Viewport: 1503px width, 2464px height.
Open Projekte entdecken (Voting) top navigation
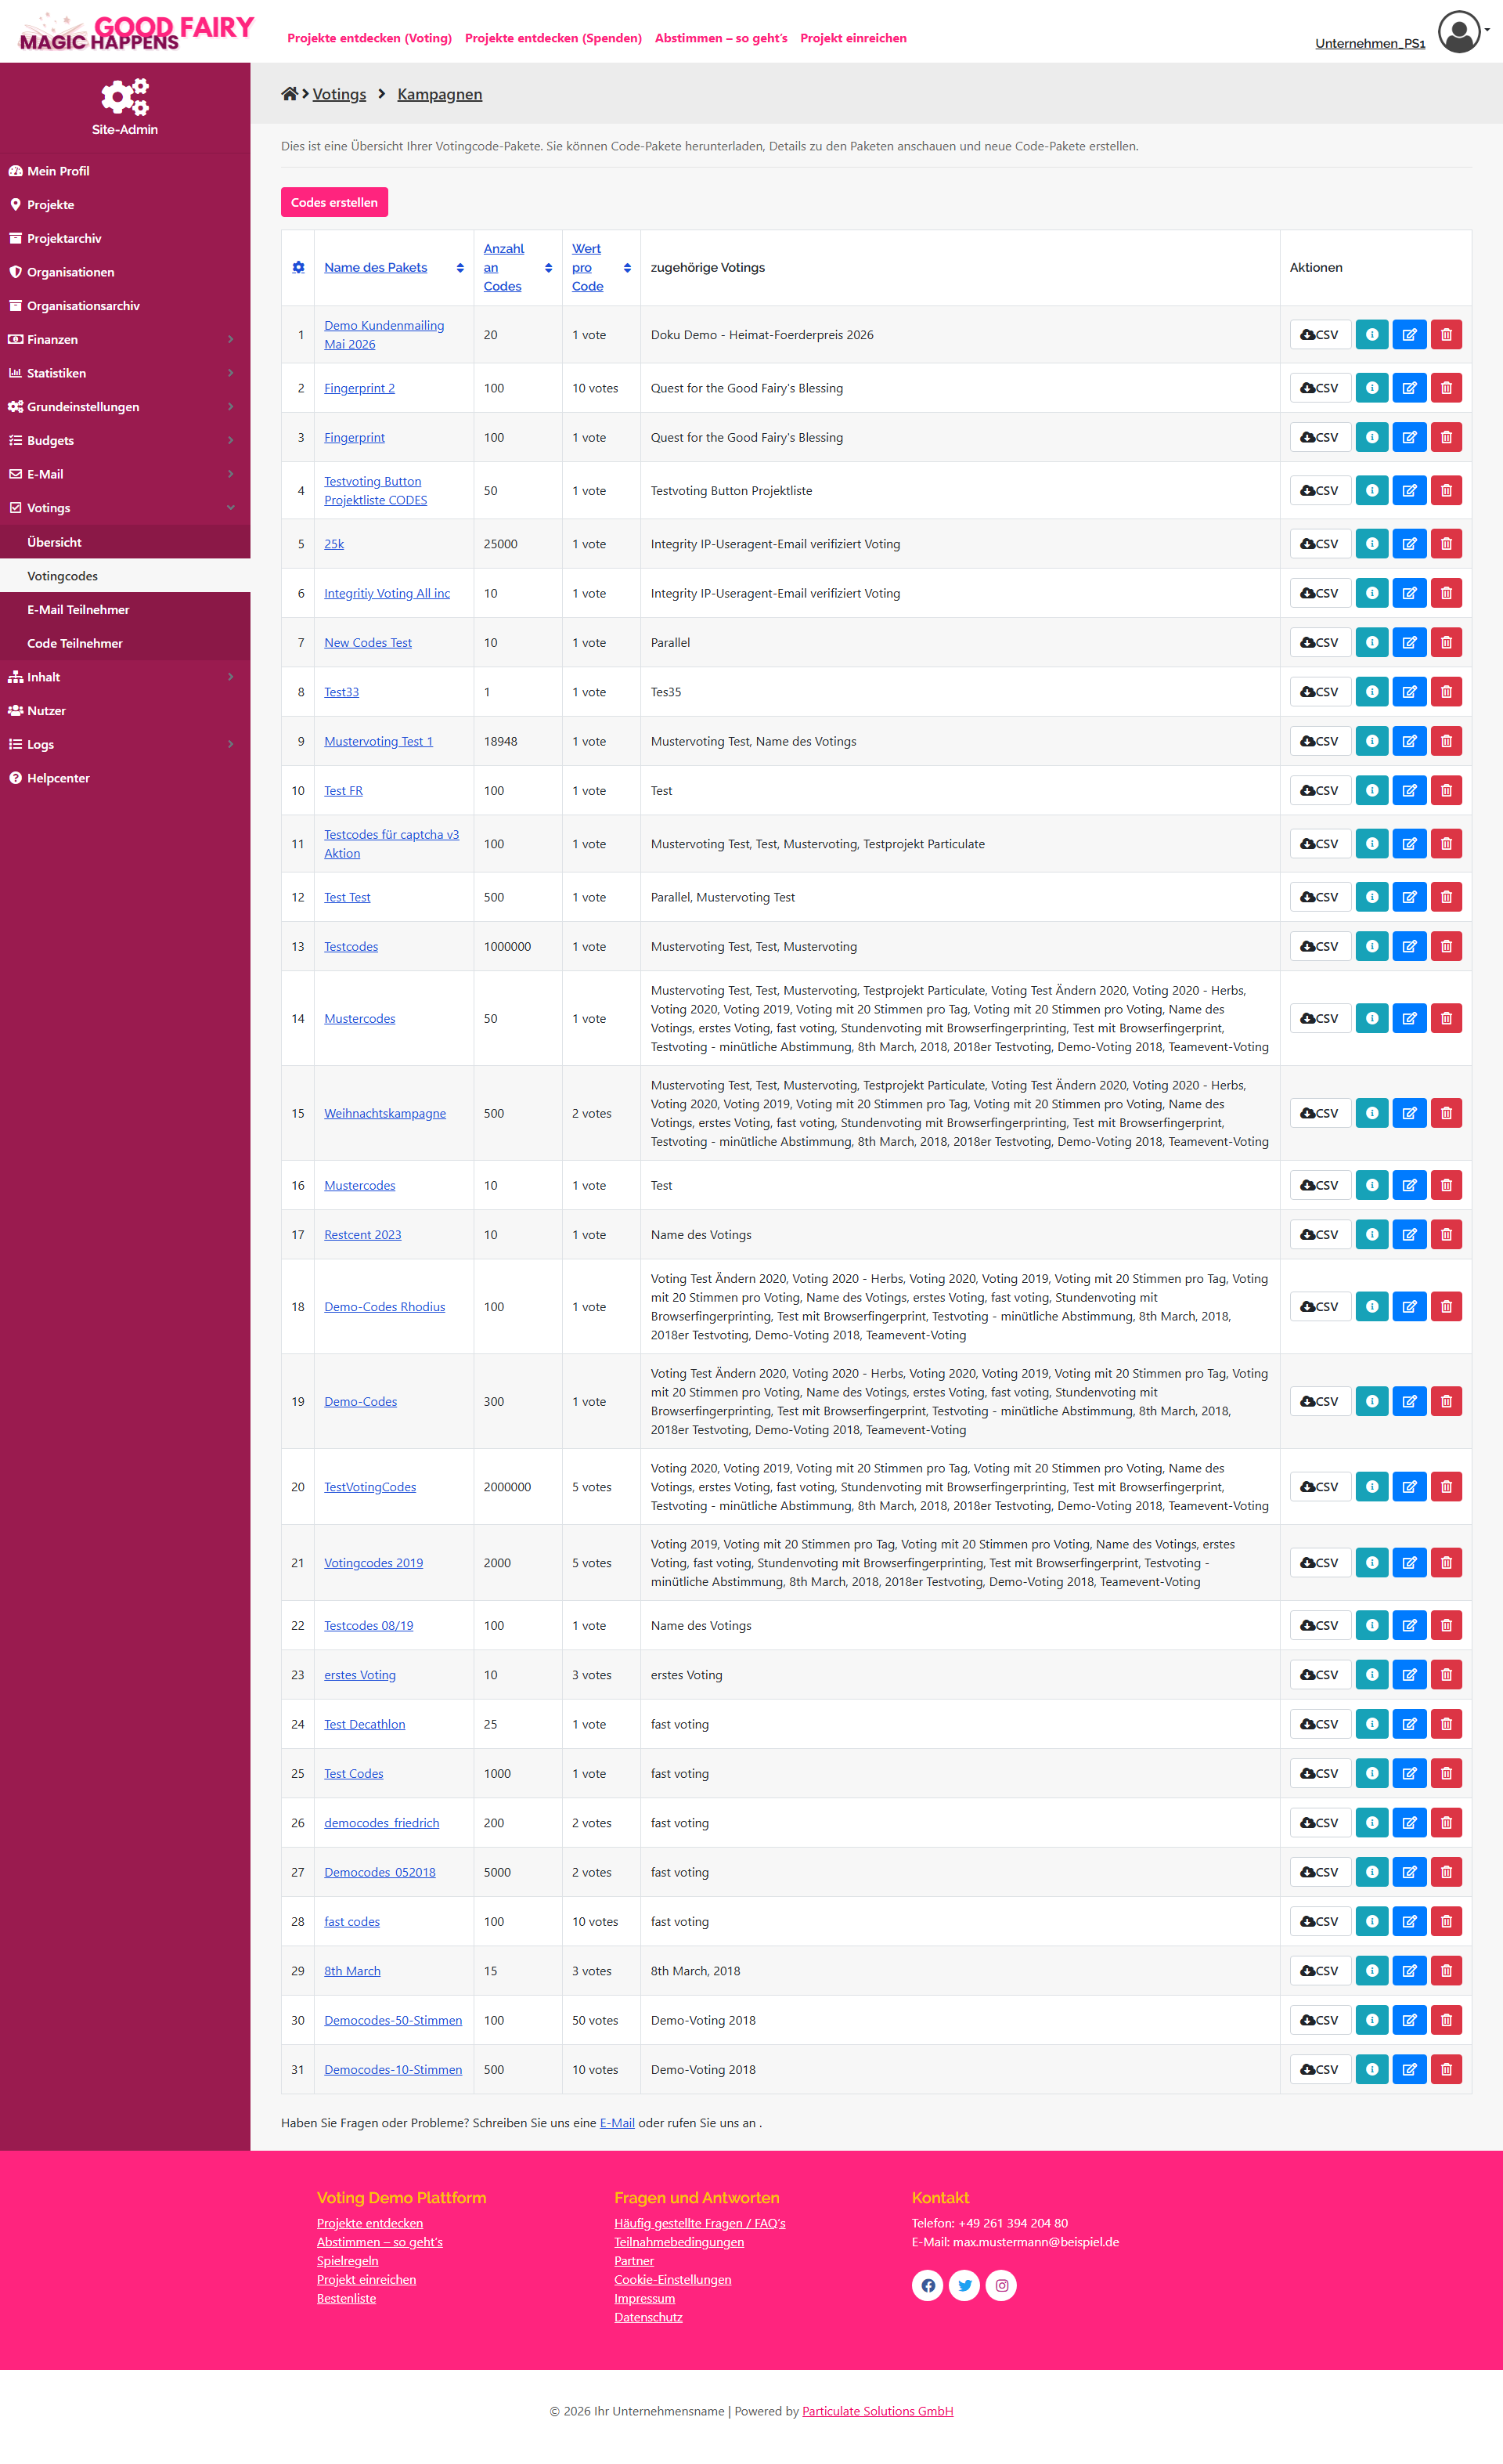point(369,38)
